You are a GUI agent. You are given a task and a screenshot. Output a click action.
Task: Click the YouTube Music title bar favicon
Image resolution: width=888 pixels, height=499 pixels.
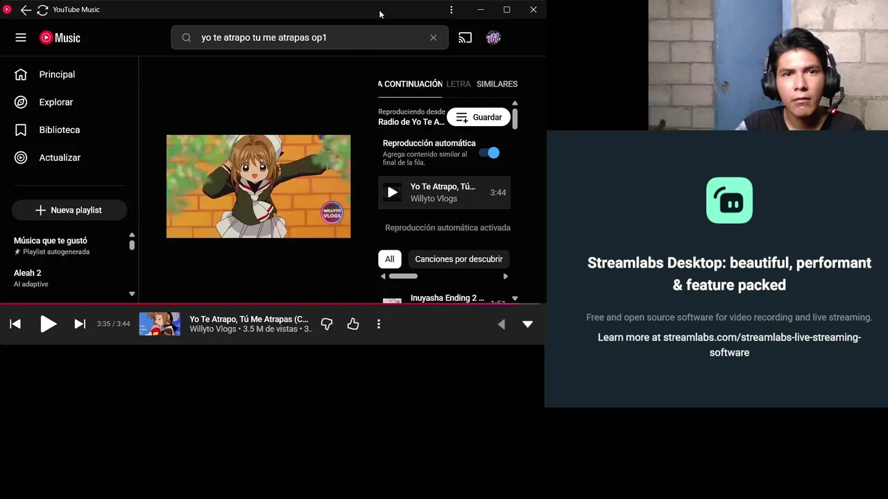[x=7, y=10]
